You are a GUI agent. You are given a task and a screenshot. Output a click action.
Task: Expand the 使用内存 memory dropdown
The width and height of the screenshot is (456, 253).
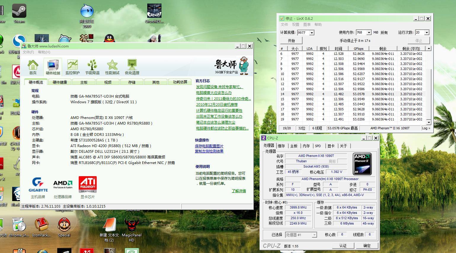tap(369, 33)
